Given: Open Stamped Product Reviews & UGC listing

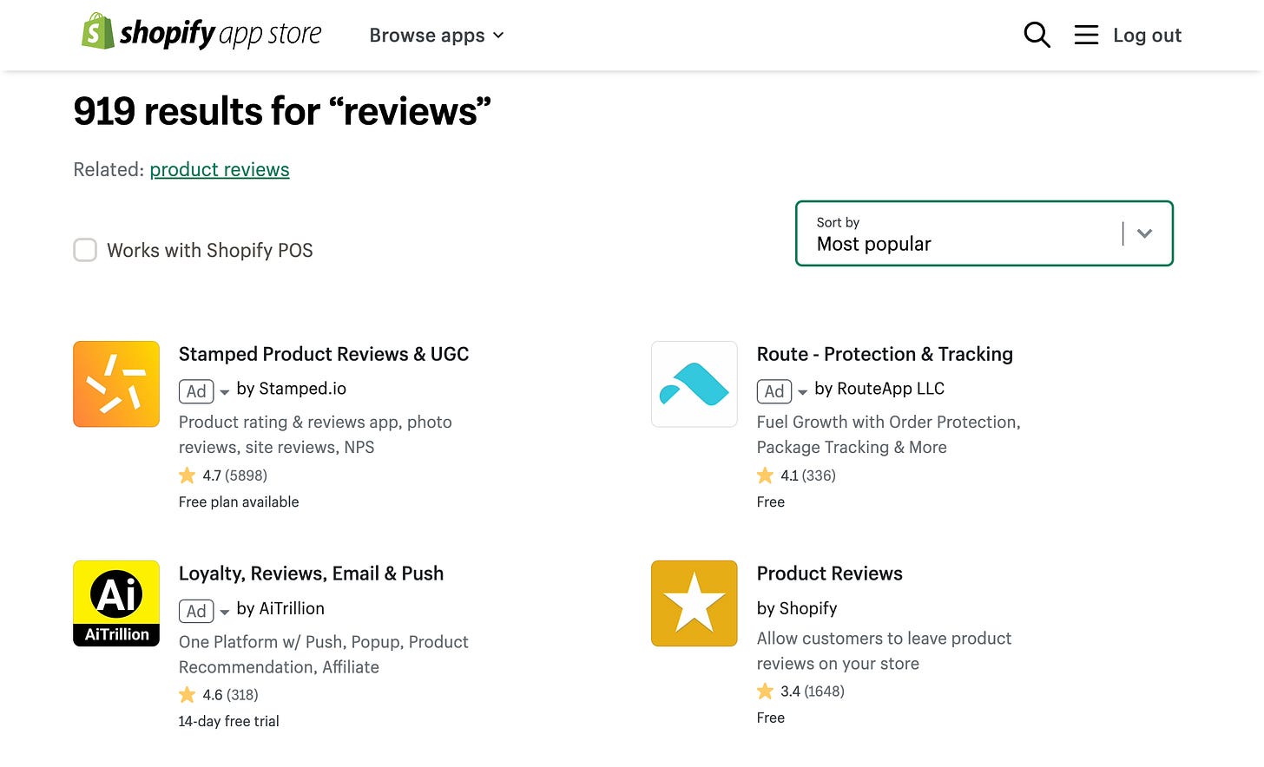Looking at the screenshot, I should tap(324, 354).
